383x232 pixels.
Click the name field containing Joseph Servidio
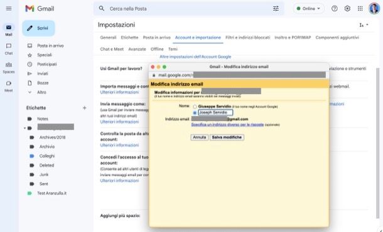[x=215, y=112]
